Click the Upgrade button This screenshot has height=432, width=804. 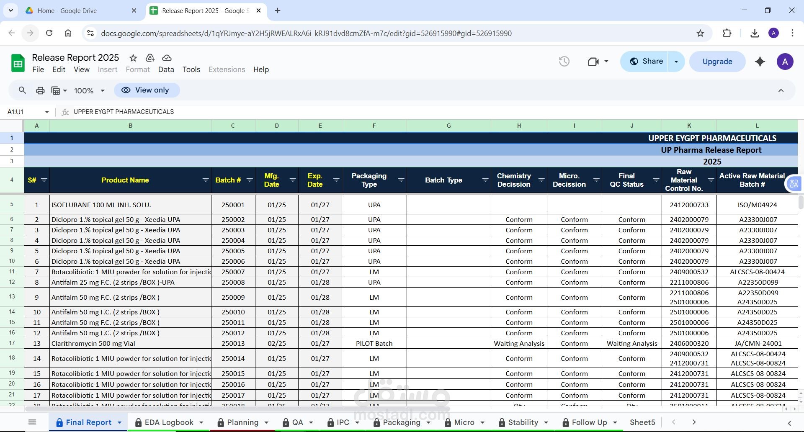[717, 62]
